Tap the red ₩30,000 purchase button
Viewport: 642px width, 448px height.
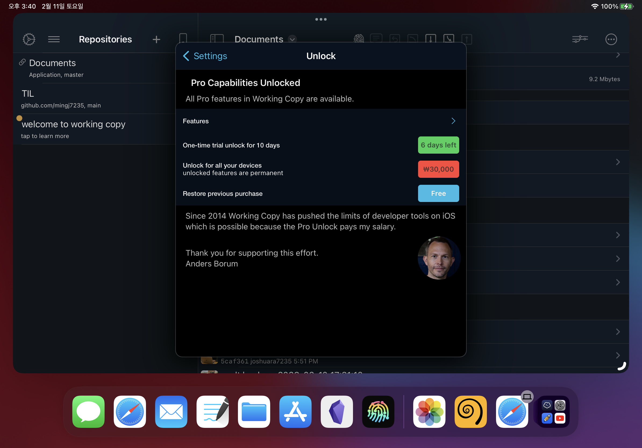click(438, 169)
